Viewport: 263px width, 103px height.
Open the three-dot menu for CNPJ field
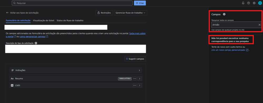pyautogui.click(x=135, y=85)
